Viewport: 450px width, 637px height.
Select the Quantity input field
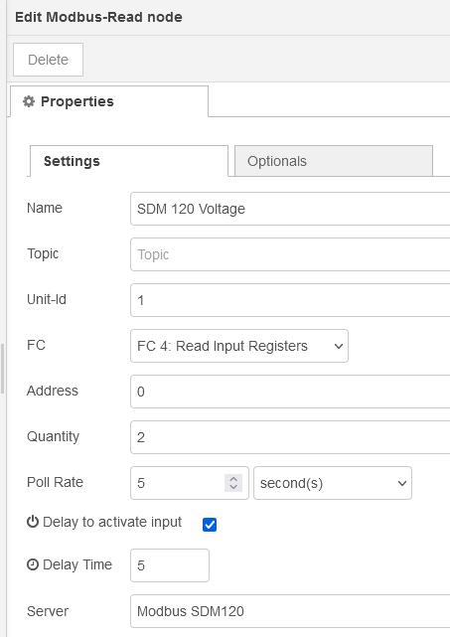coord(290,437)
